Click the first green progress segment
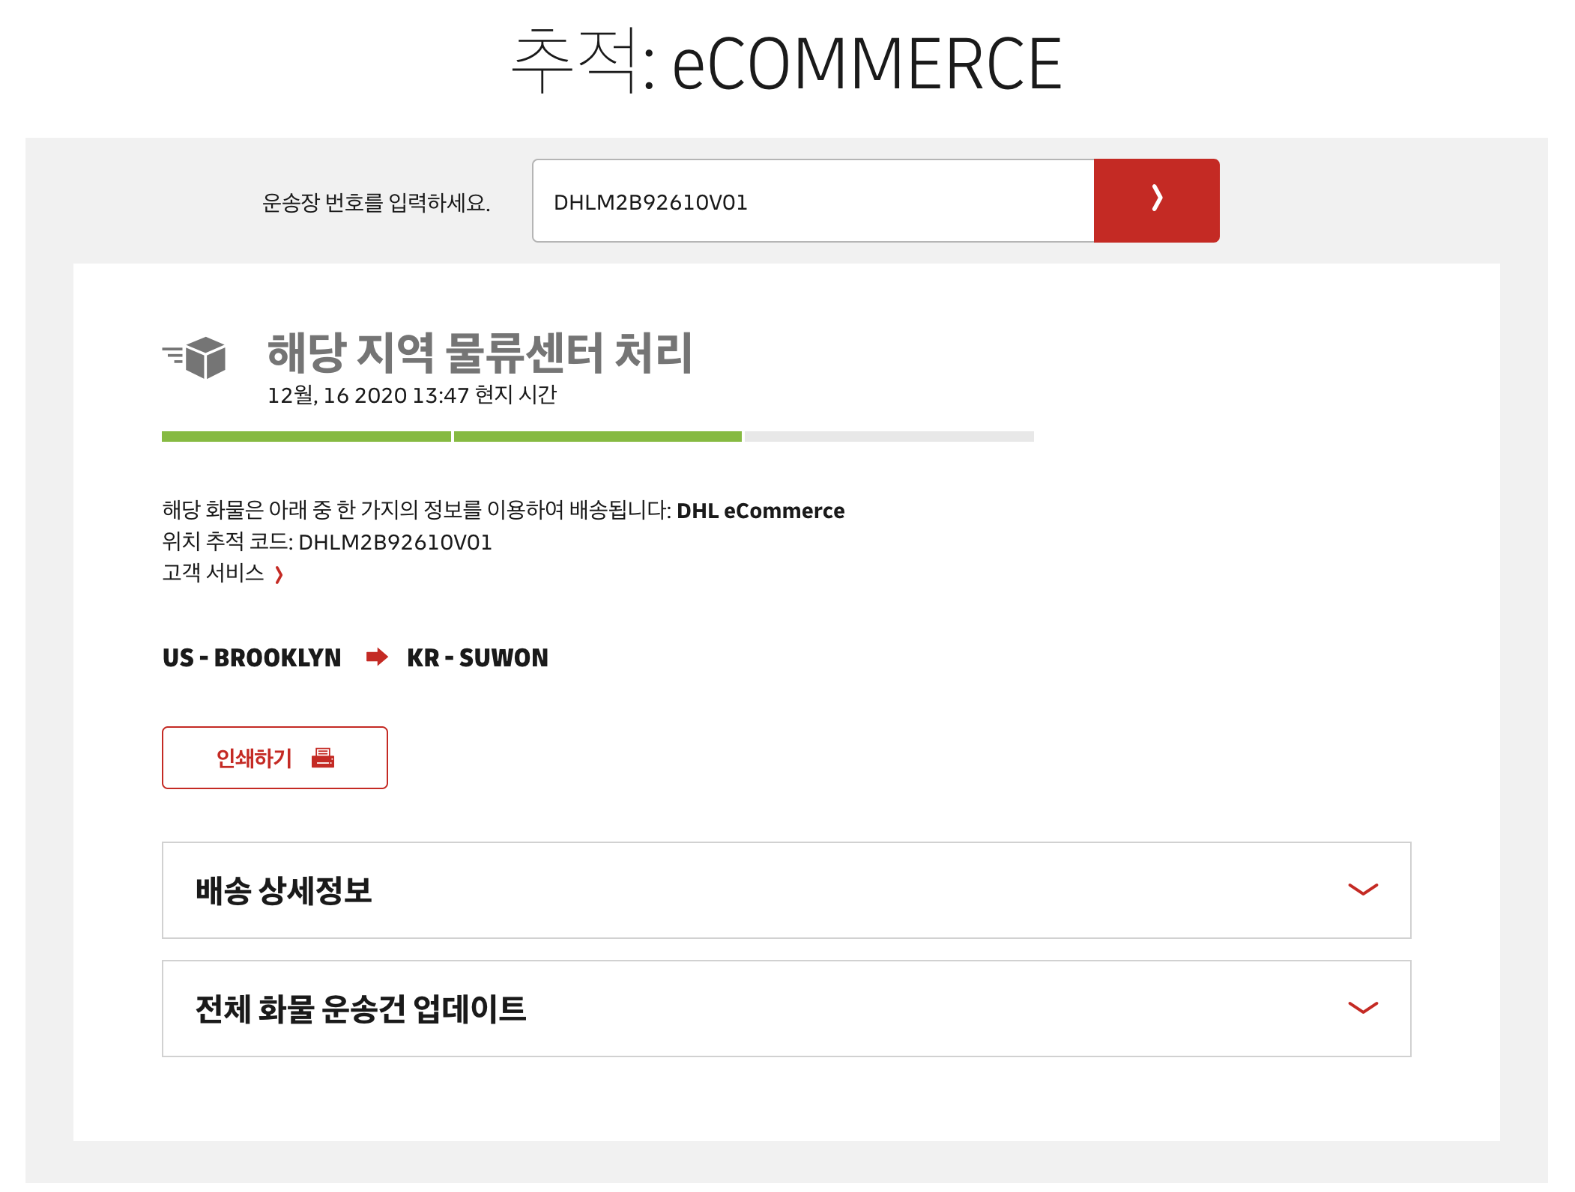Image resolution: width=1575 pixels, height=1192 pixels. point(306,437)
